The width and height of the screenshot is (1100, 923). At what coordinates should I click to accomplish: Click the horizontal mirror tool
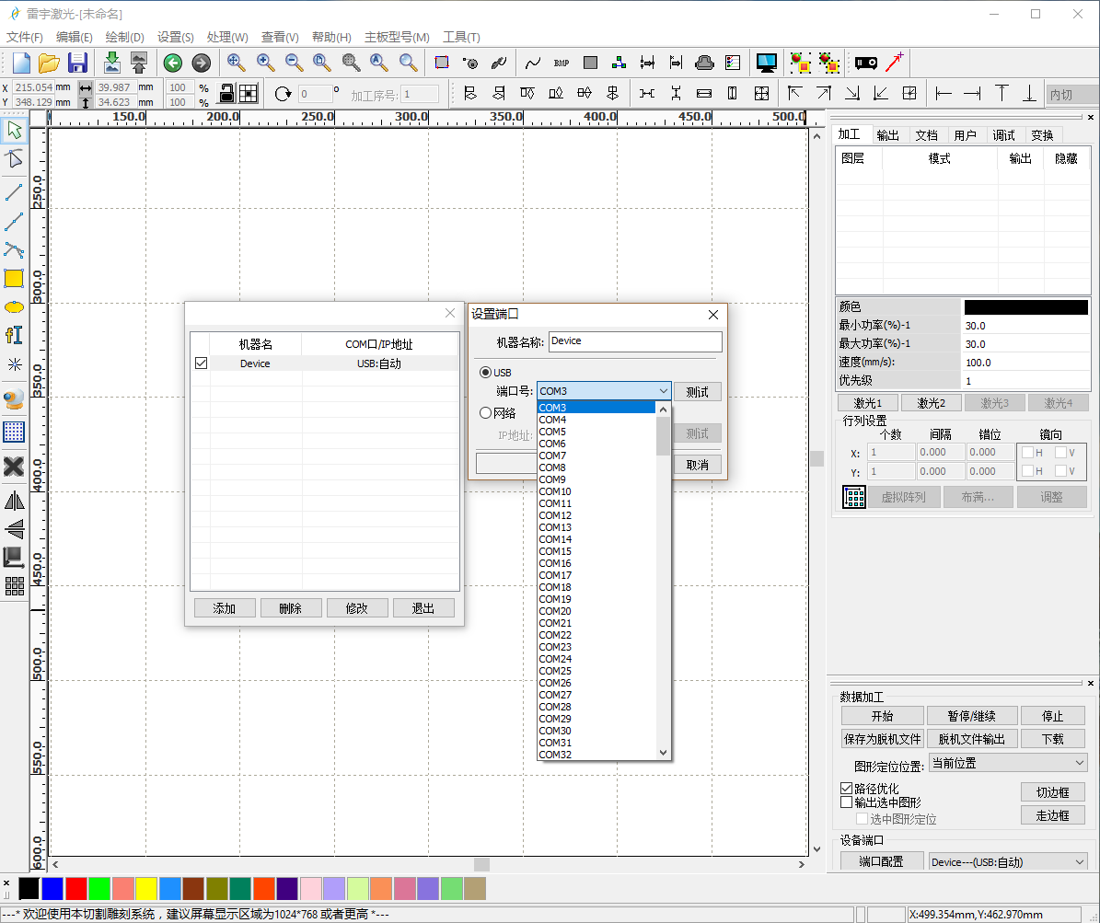tap(14, 501)
